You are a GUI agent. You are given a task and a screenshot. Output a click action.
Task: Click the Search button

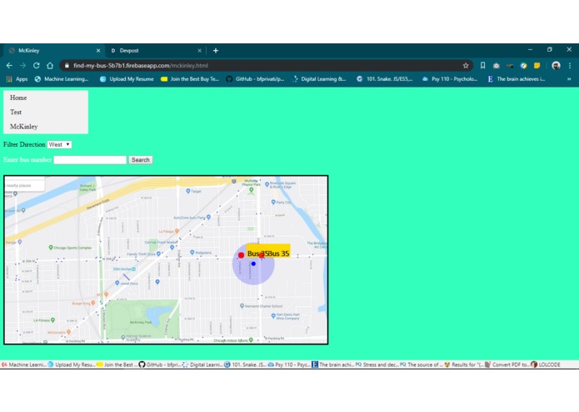click(x=140, y=160)
